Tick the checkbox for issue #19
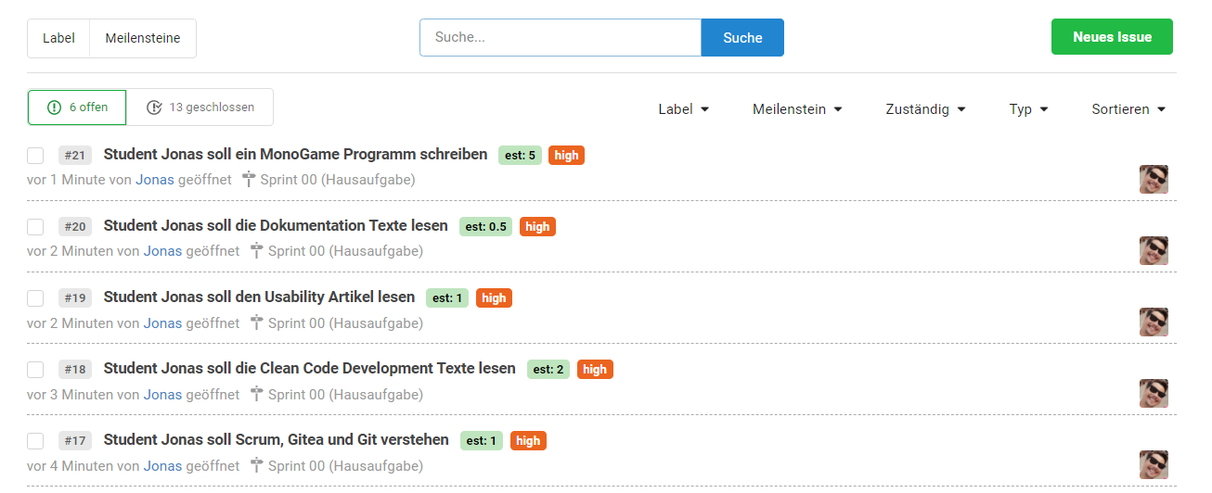The height and width of the screenshot is (493, 1212). click(35, 298)
